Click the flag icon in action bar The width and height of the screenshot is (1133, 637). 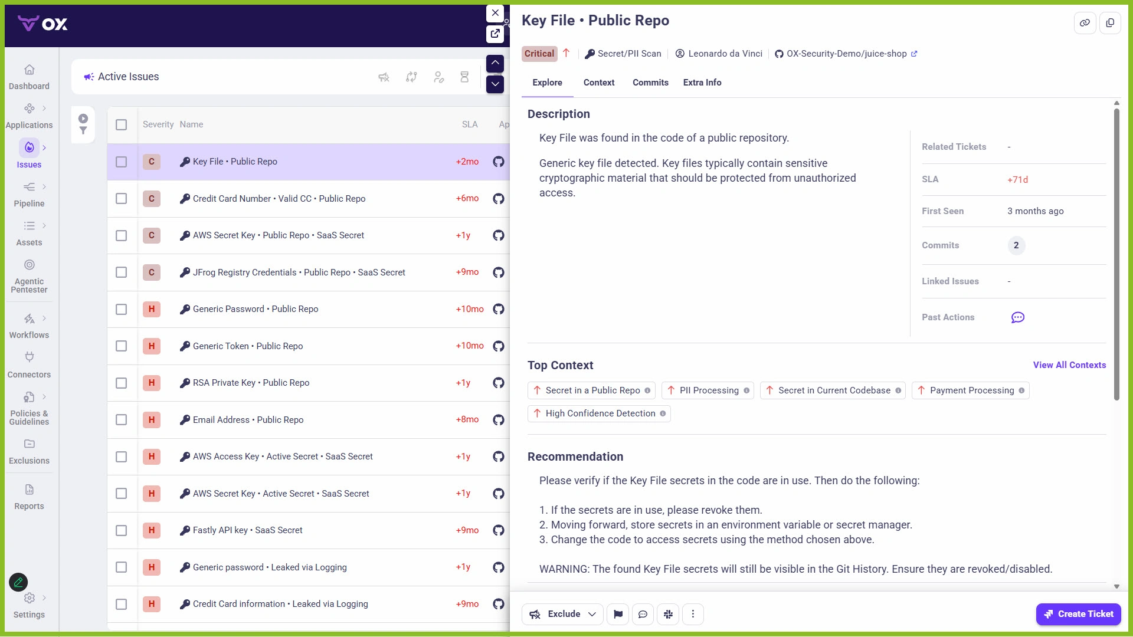coord(618,614)
